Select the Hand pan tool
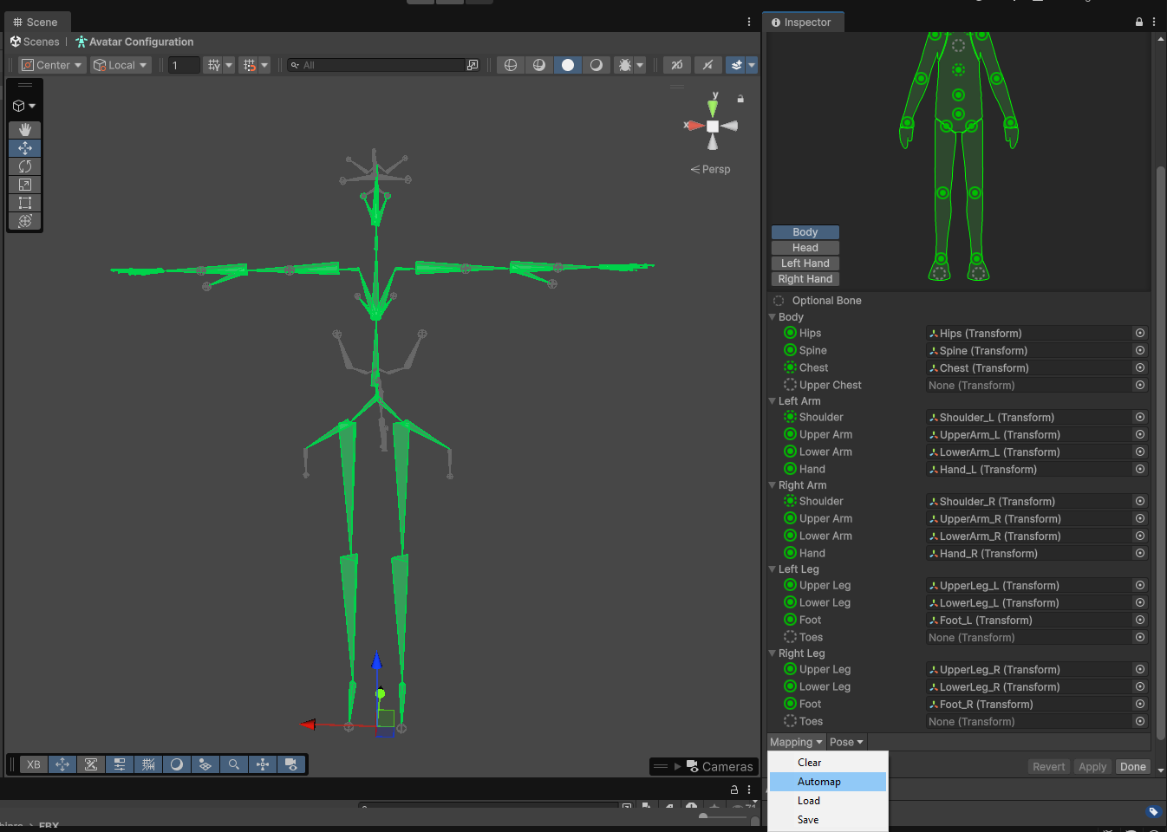Viewport: 1167px width, 832px height. pyautogui.click(x=24, y=130)
